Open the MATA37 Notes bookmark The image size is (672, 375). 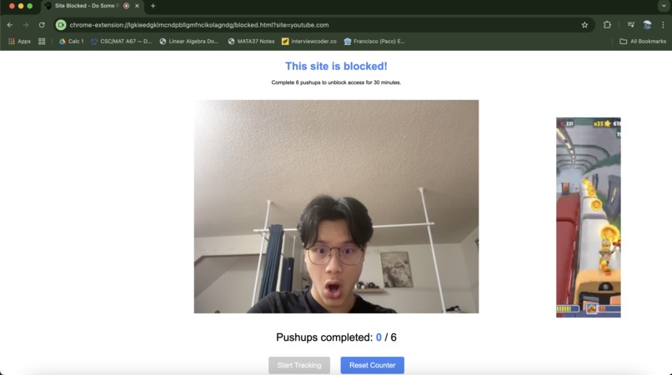click(x=251, y=42)
